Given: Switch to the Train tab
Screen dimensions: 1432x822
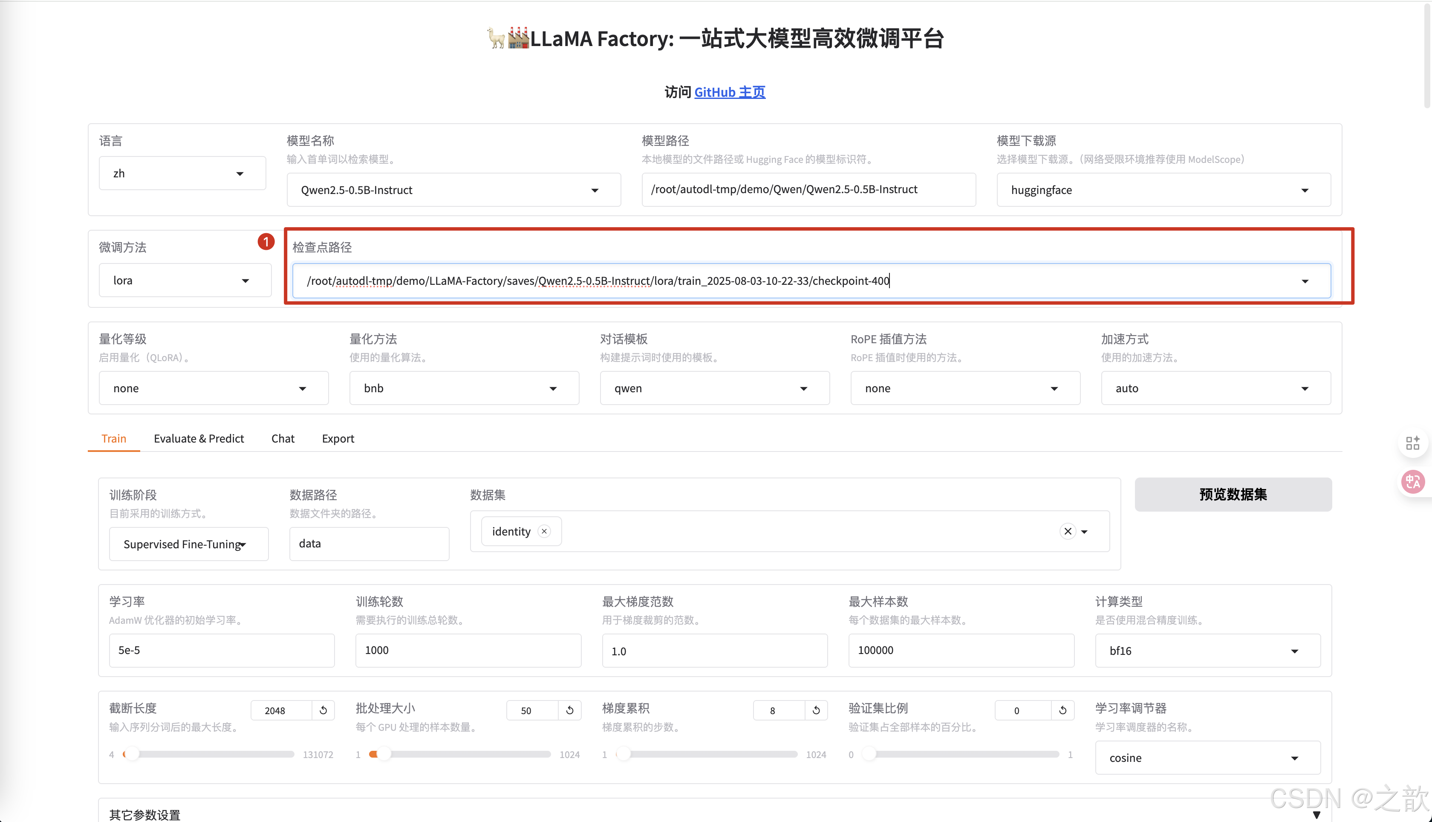Looking at the screenshot, I should [x=114, y=439].
